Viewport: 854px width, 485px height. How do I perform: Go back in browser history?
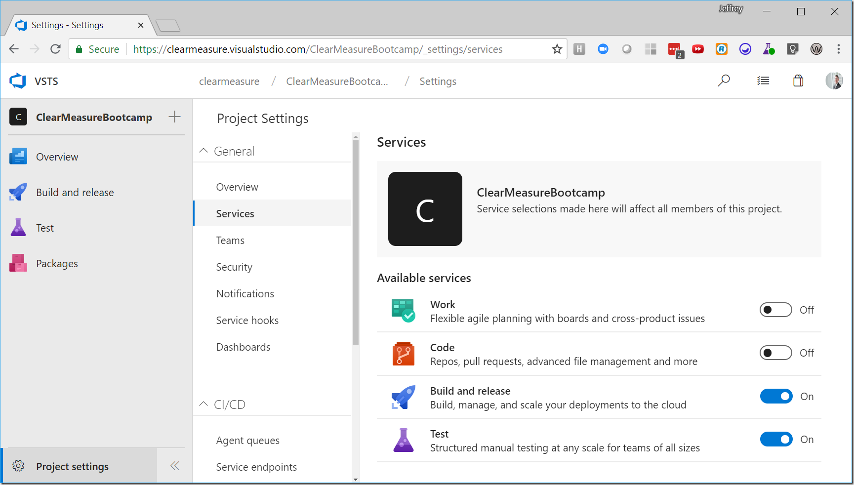pos(14,49)
